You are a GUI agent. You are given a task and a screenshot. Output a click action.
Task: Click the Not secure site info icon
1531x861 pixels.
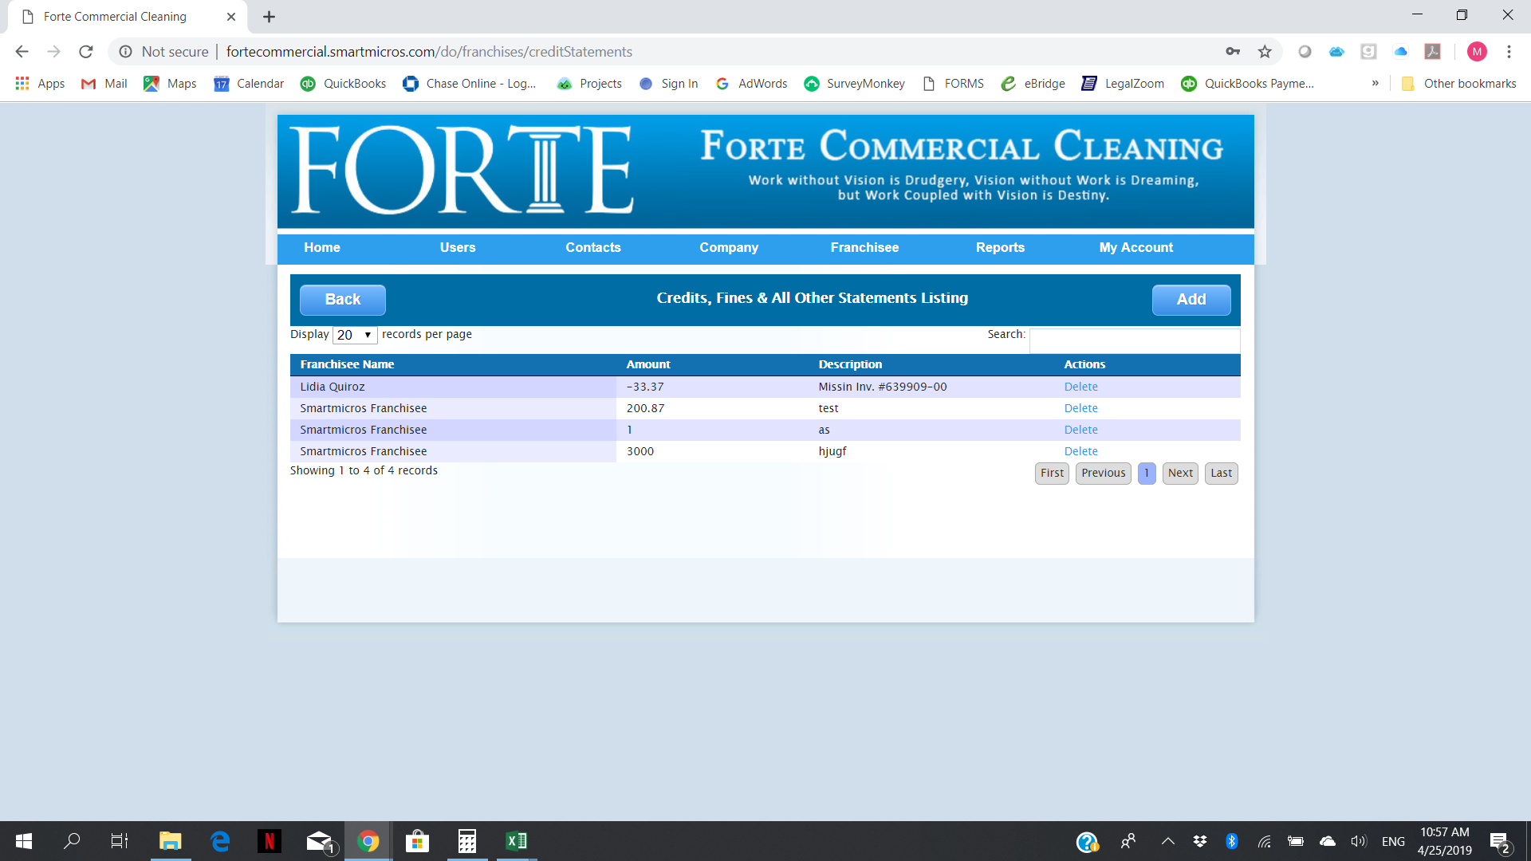pyautogui.click(x=125, y=52)
